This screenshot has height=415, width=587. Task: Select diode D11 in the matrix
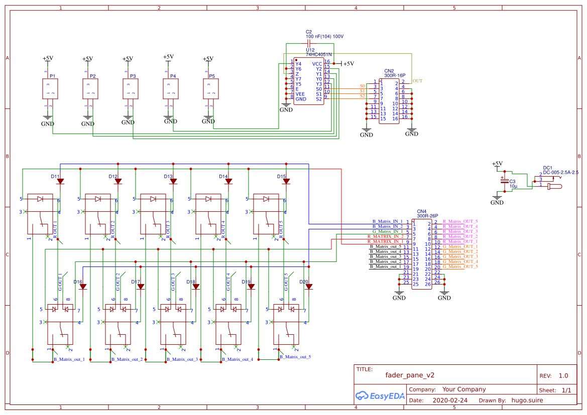[59, 181]
